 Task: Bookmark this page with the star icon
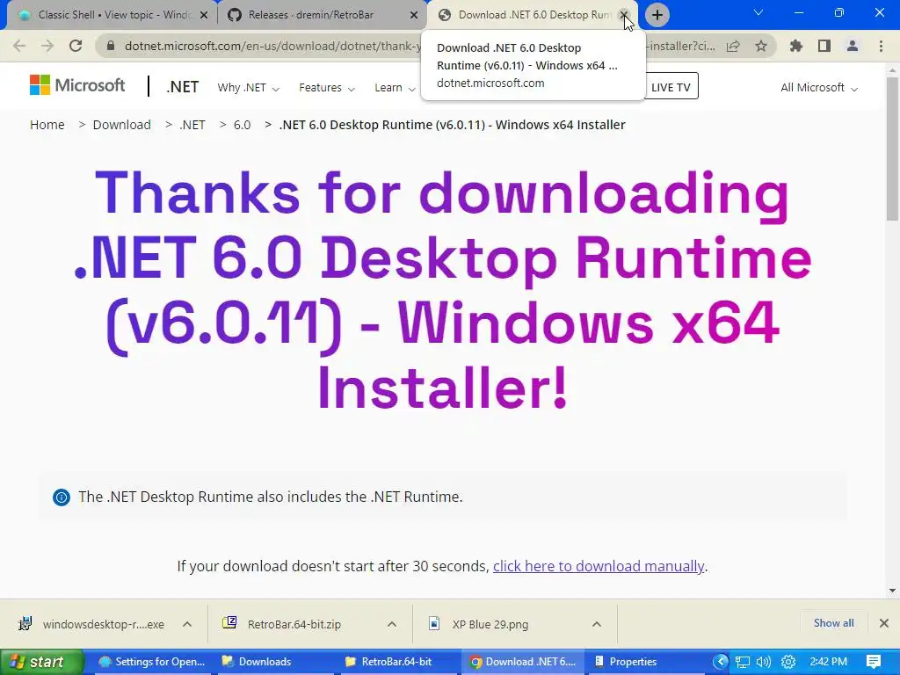pyautogui.click(x=761, y=46)
